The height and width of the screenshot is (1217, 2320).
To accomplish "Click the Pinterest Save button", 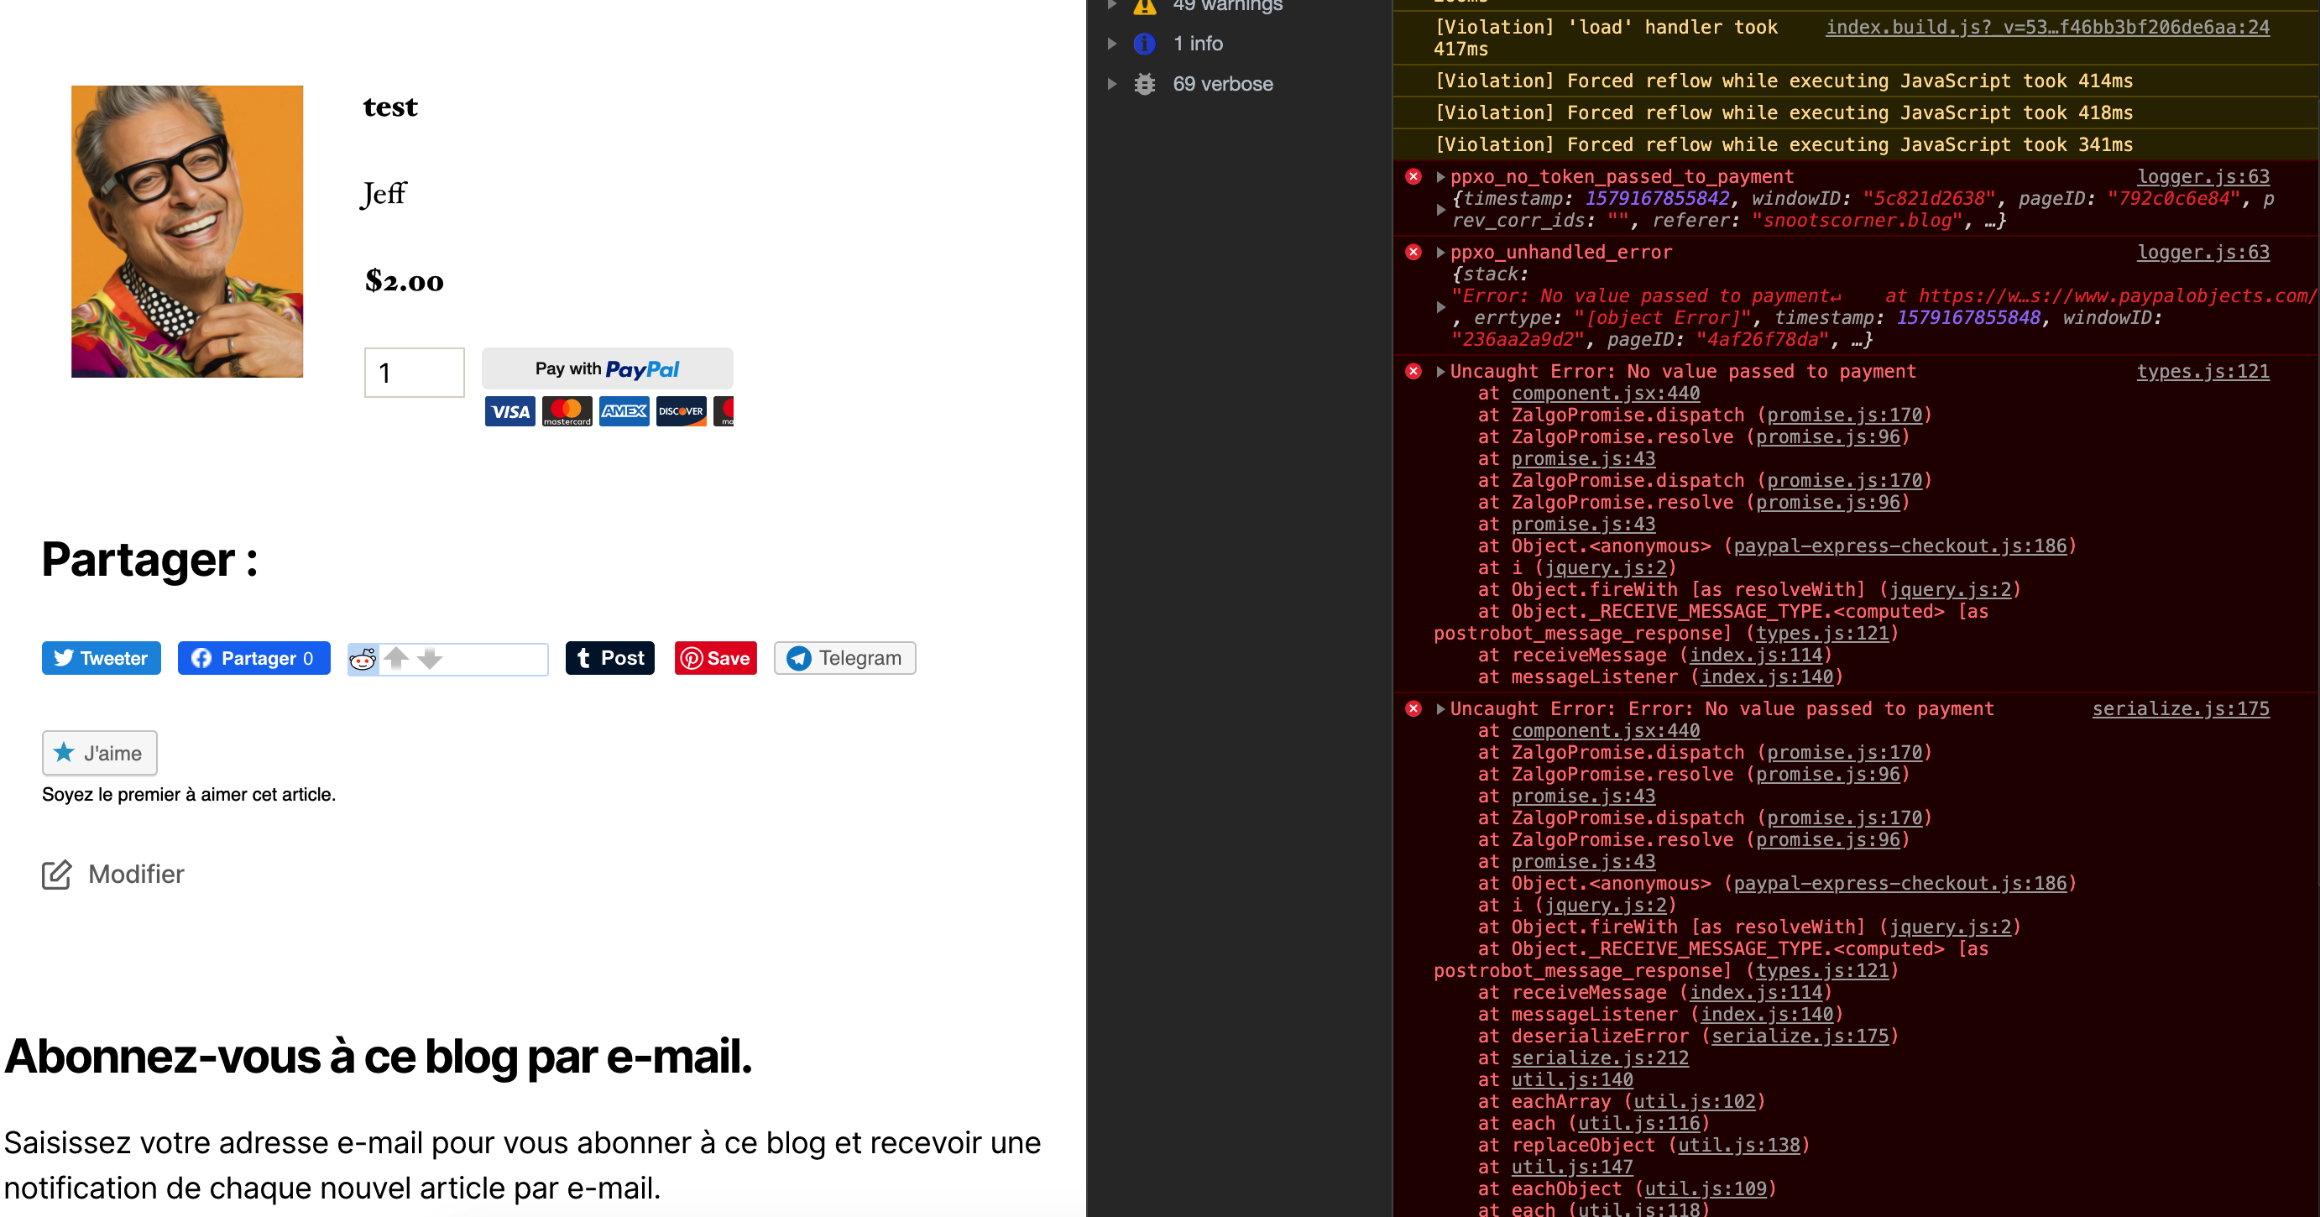I will pyautogui.click(x=716, y=659).
